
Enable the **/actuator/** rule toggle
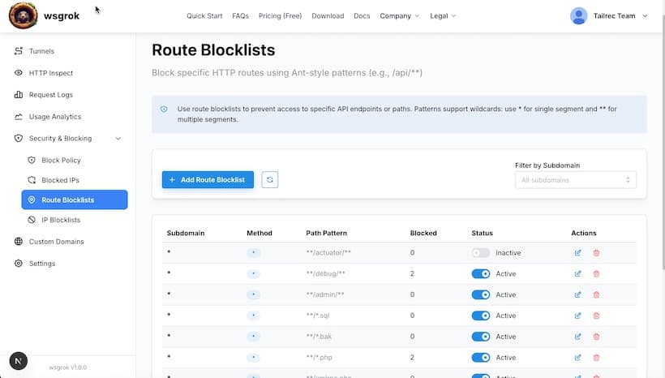pyautogui.click(x=481, y=253)
